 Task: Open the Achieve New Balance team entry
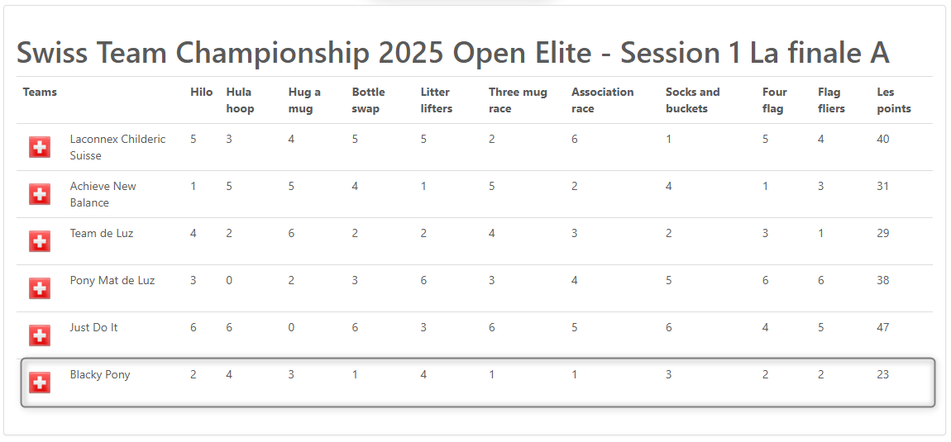point(103,194)
